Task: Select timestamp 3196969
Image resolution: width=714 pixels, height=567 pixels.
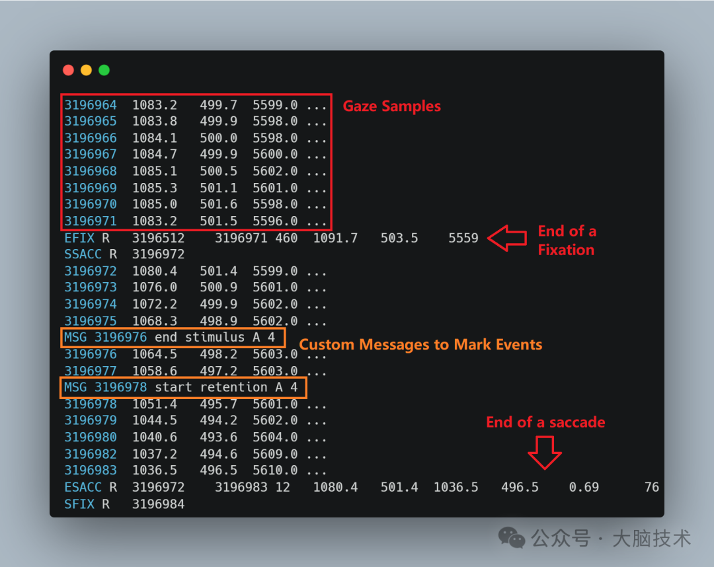Action: (91, 188)
